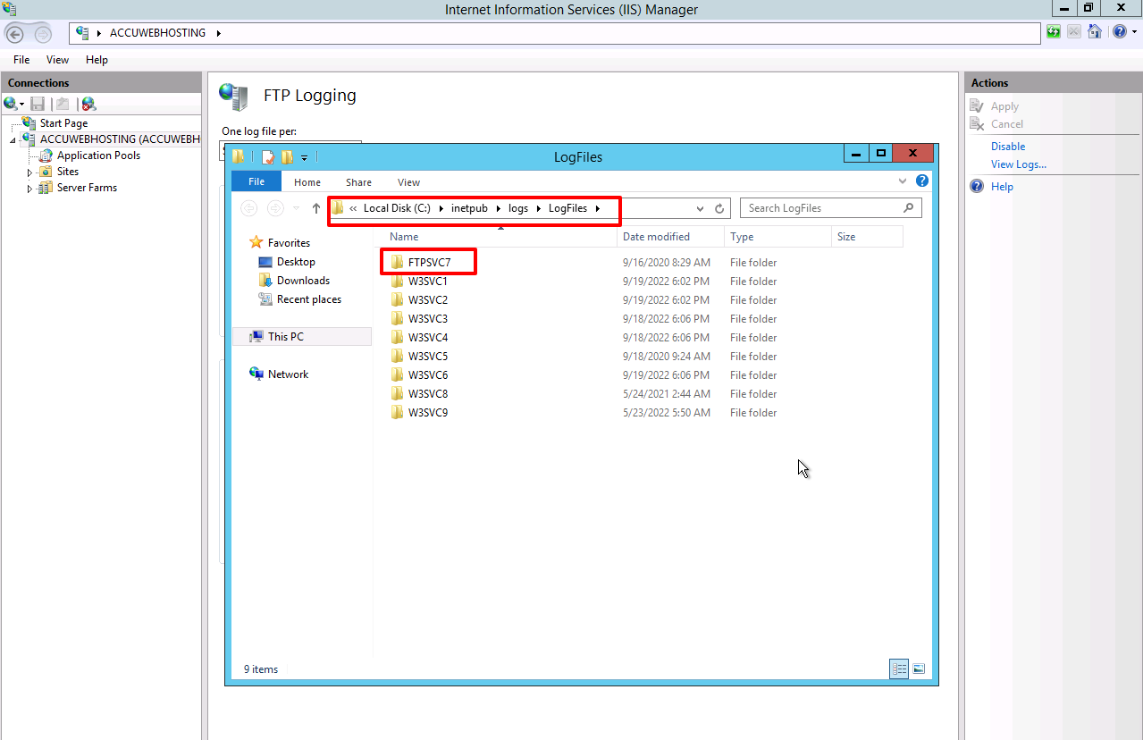Viewport: 1143px width, 740px height.
Task: Click the Save connections disk icon
Action: pyautogui.click(x=38, y=104)
